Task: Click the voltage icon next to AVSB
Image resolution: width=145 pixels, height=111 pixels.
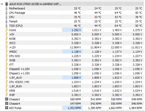Action: (x=6, y=39)
